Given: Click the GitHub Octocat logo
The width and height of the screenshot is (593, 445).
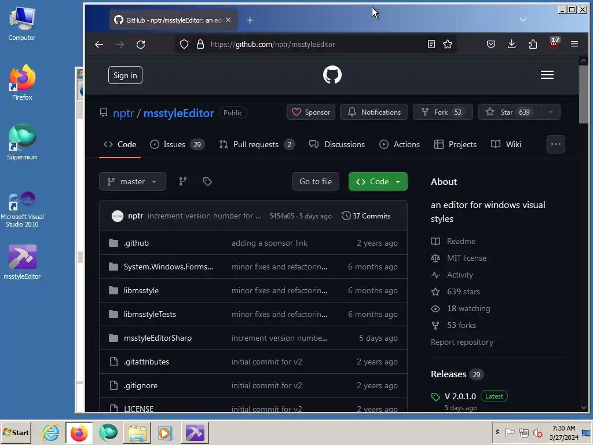Looking at the screenshot, I should click(x=332, y=75).
